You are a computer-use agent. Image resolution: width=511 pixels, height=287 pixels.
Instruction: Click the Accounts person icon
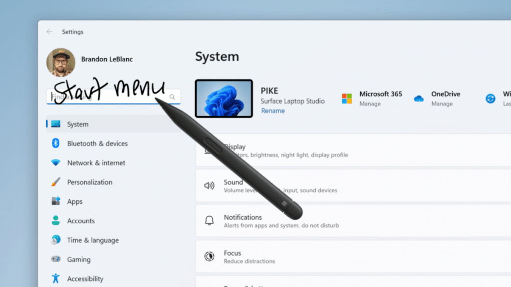[x=56, y=221]
